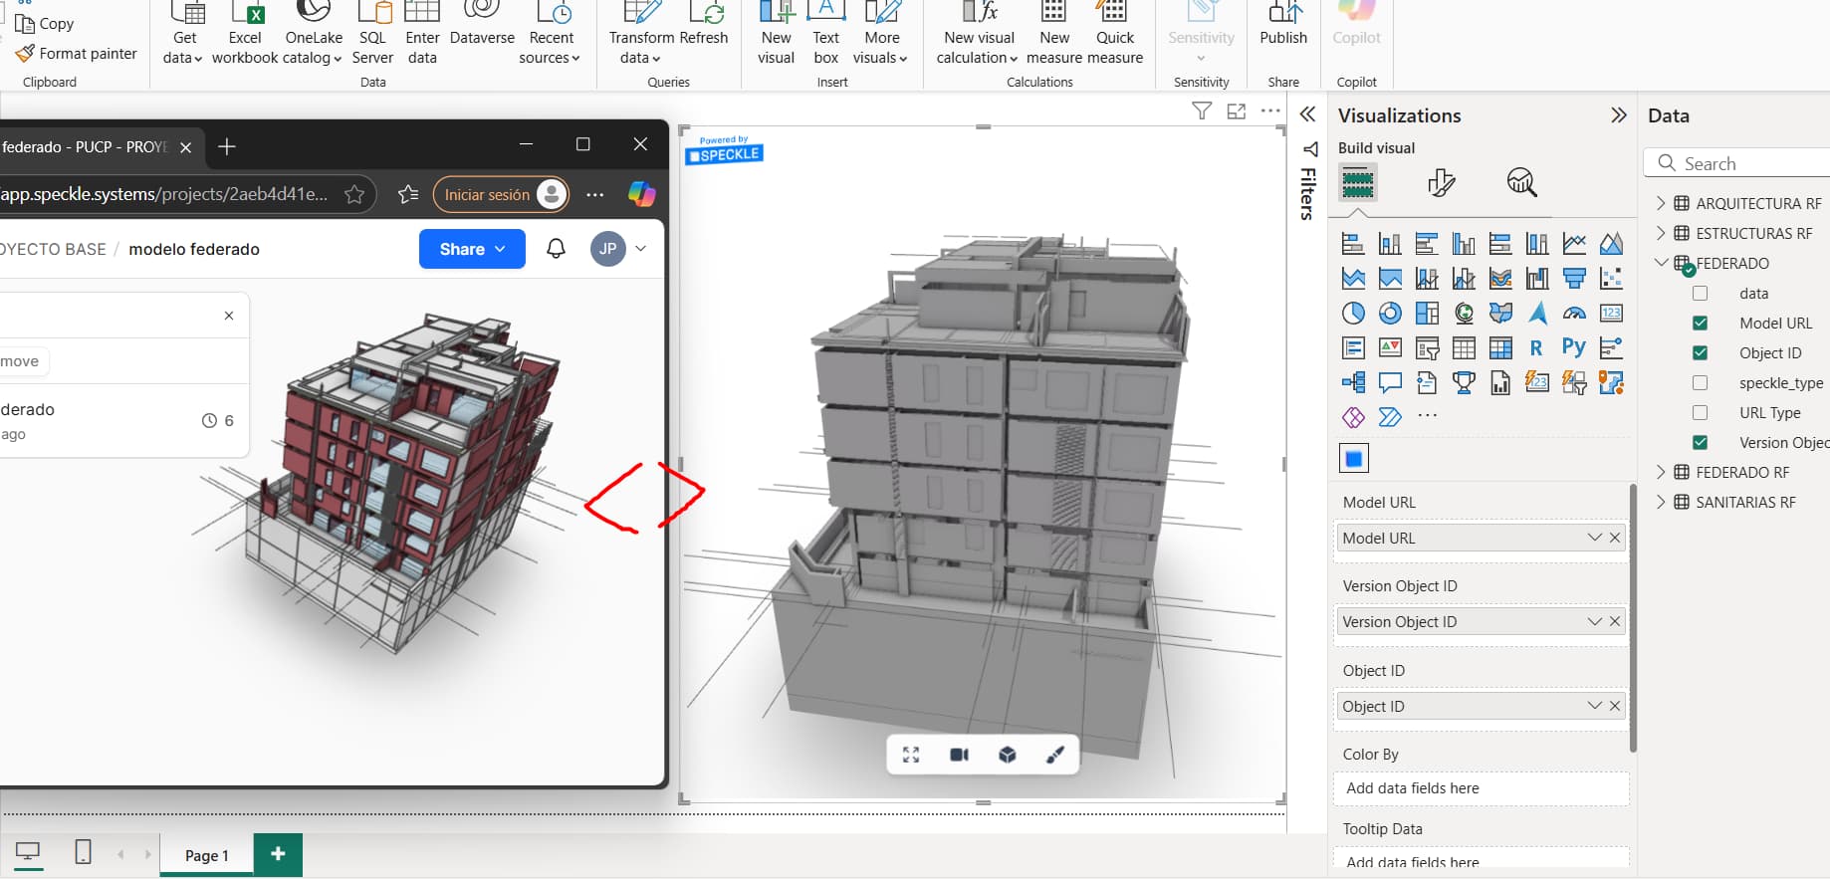
Task: Open the Format visual tab icon
Action: (x=1441, y=182)
